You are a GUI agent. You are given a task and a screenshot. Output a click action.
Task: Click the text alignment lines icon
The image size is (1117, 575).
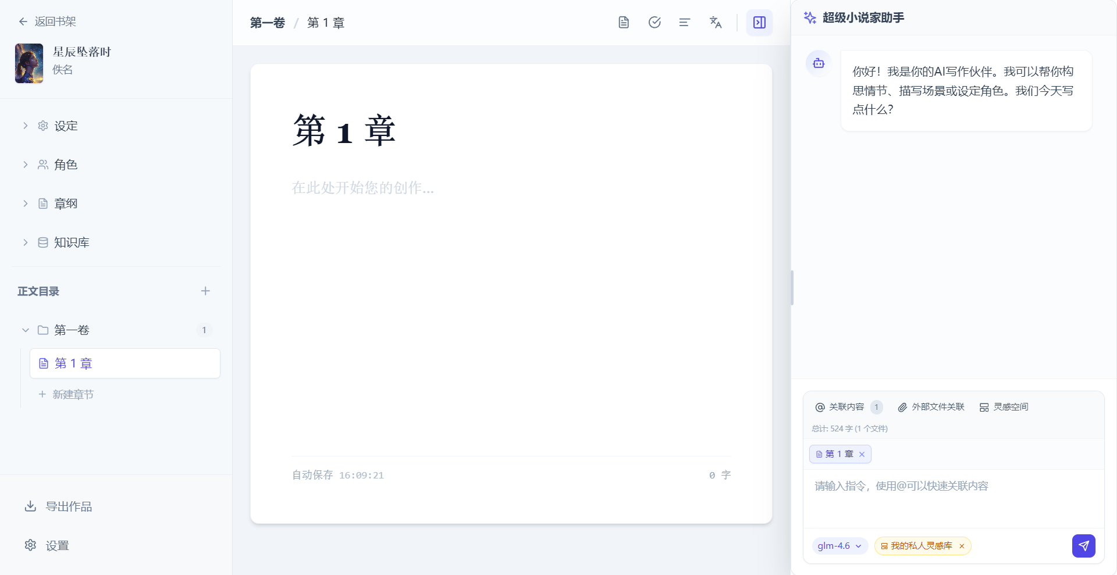point(685,23)
